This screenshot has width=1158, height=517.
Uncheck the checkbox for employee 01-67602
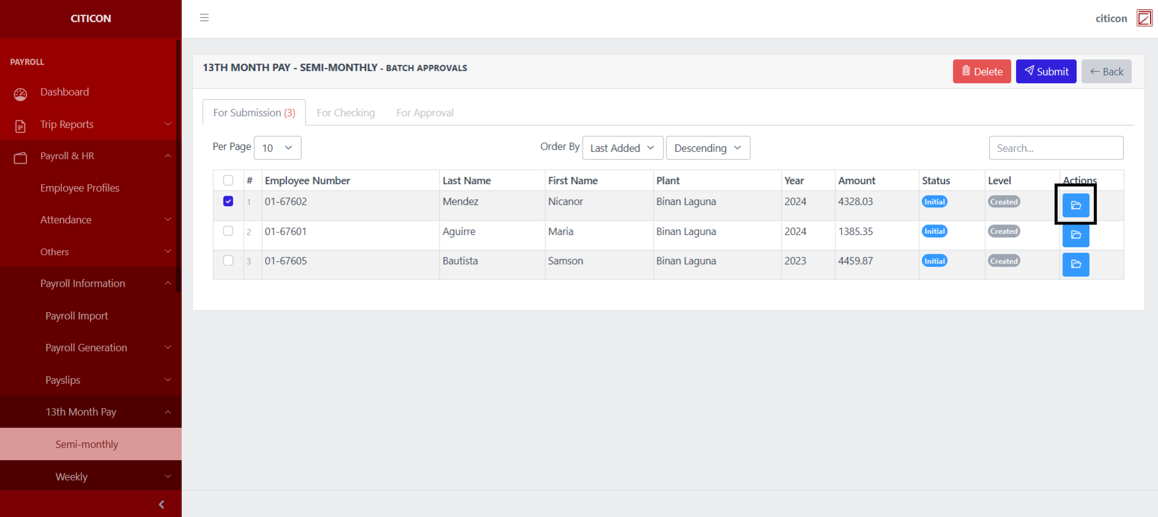pos(228,201)
